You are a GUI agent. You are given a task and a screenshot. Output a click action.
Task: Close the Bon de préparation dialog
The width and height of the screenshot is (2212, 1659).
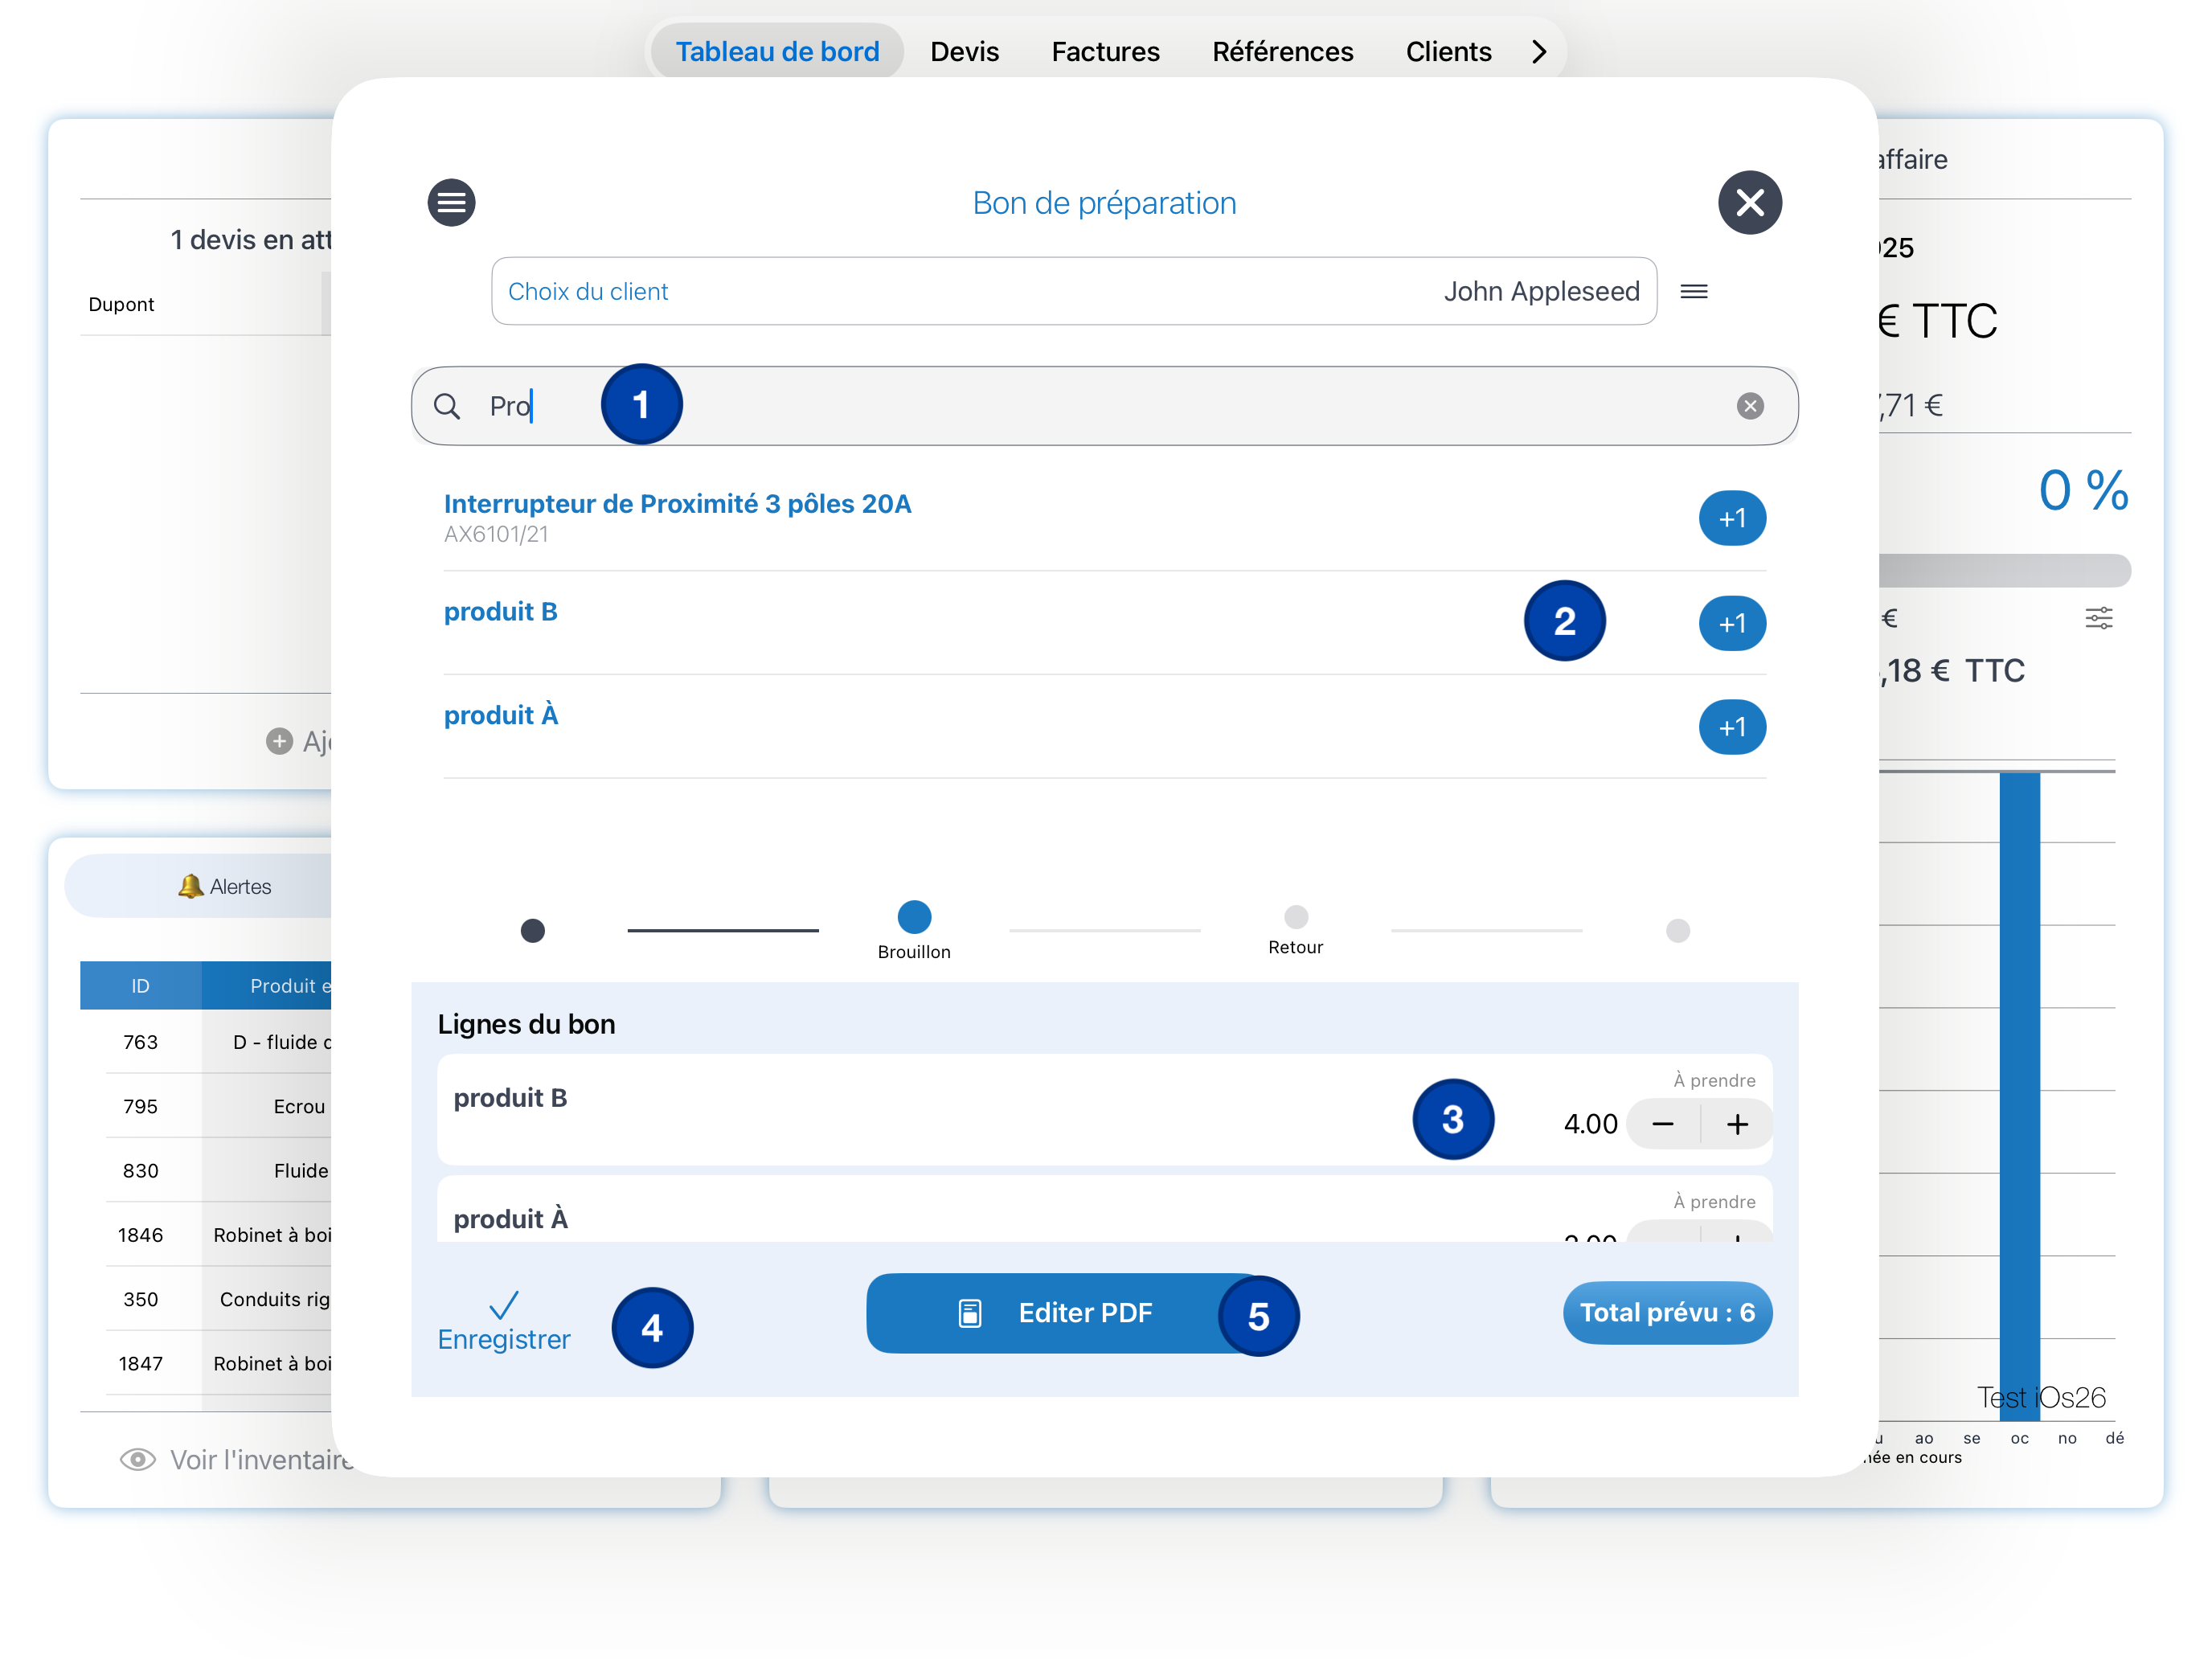[x=1749, y=203]
